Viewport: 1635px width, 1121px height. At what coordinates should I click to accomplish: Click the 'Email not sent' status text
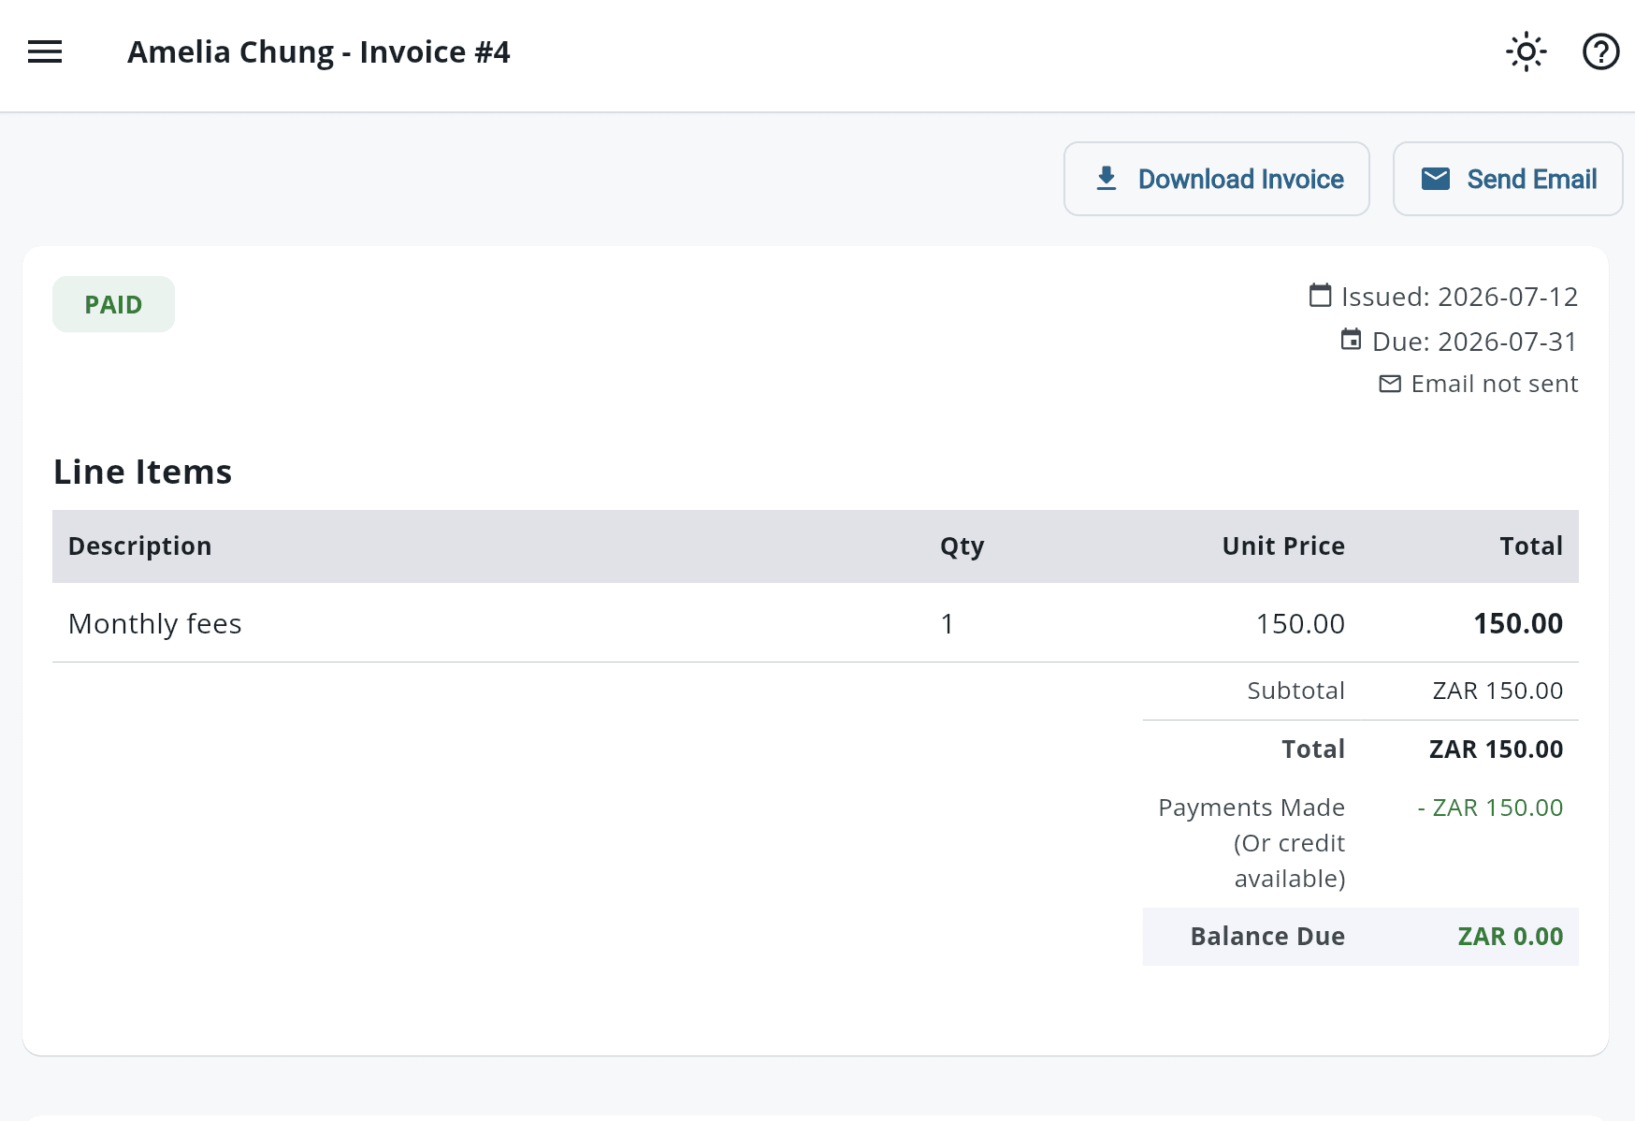tap(1494, 384)
